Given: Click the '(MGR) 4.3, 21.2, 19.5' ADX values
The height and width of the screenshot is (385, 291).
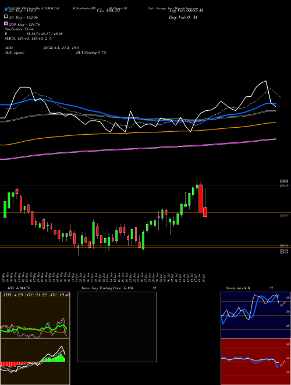Looking at the screenshot, I should tap(61, 48).
